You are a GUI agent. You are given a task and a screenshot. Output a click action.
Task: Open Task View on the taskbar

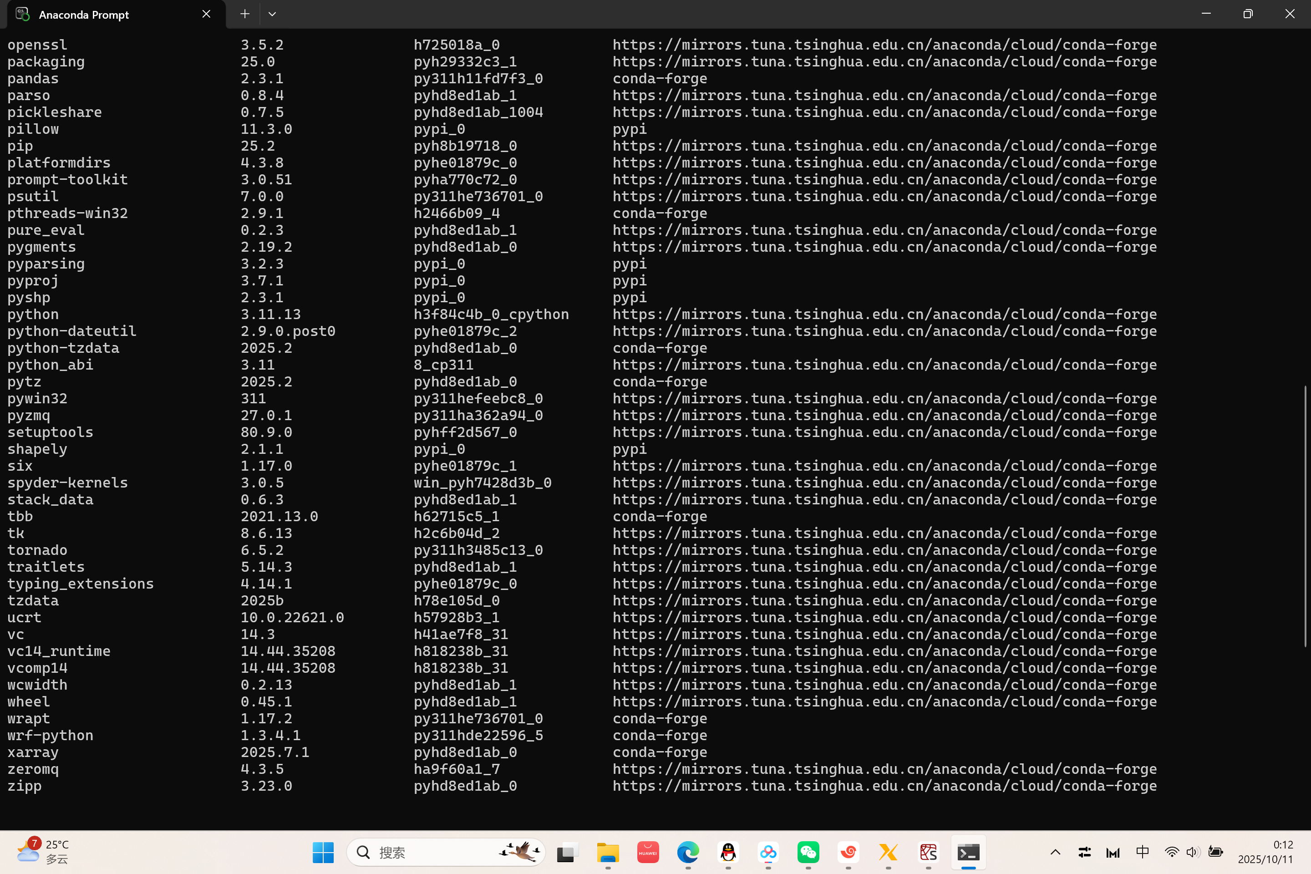pos(568,852)
